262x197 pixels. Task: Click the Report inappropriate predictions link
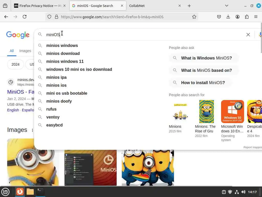[253, 147]
